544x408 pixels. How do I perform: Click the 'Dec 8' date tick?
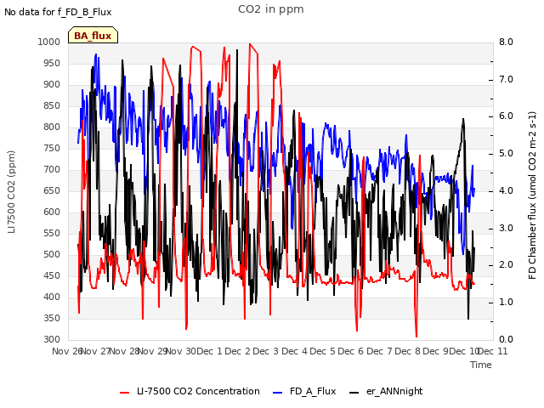[407, 351]
